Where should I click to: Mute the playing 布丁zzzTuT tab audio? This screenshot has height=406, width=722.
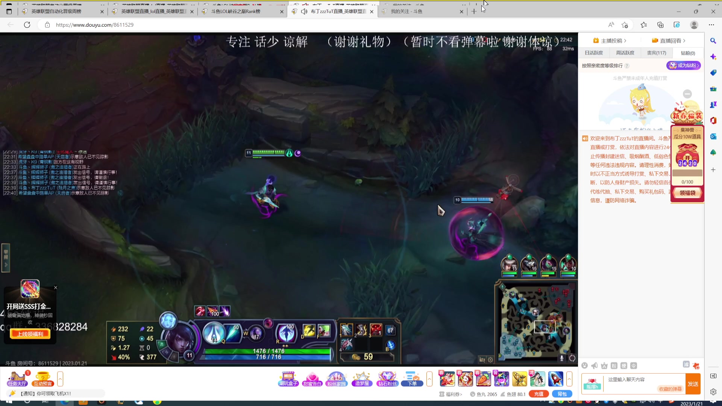point(304,11)
